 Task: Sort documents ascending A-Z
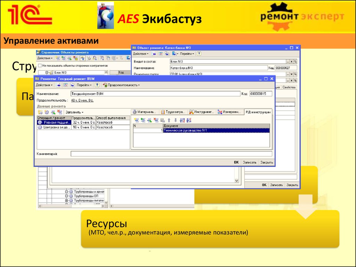(182, 120)
